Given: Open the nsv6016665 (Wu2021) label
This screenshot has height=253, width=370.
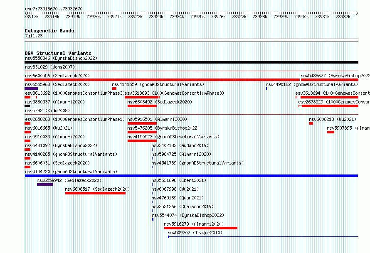Looking at the screenshot, I should tap(49, 128).
